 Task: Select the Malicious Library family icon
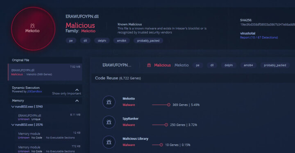(x=109, y=142)
